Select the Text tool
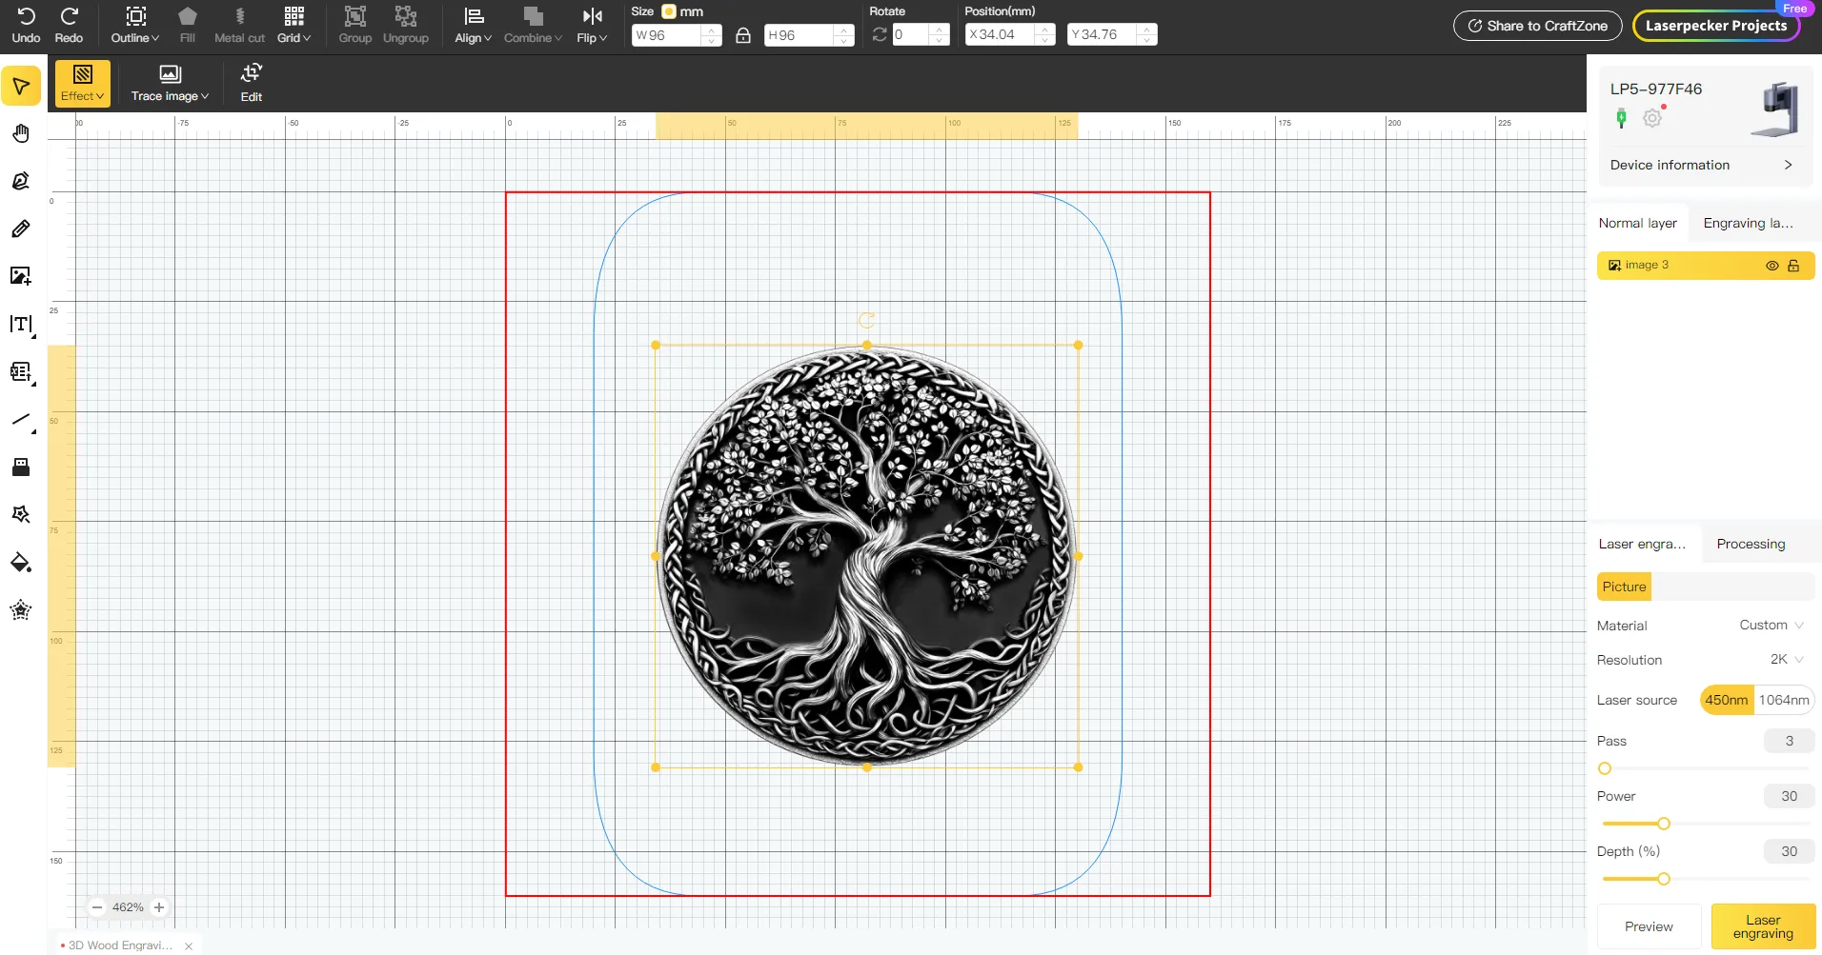 point(21,325)
